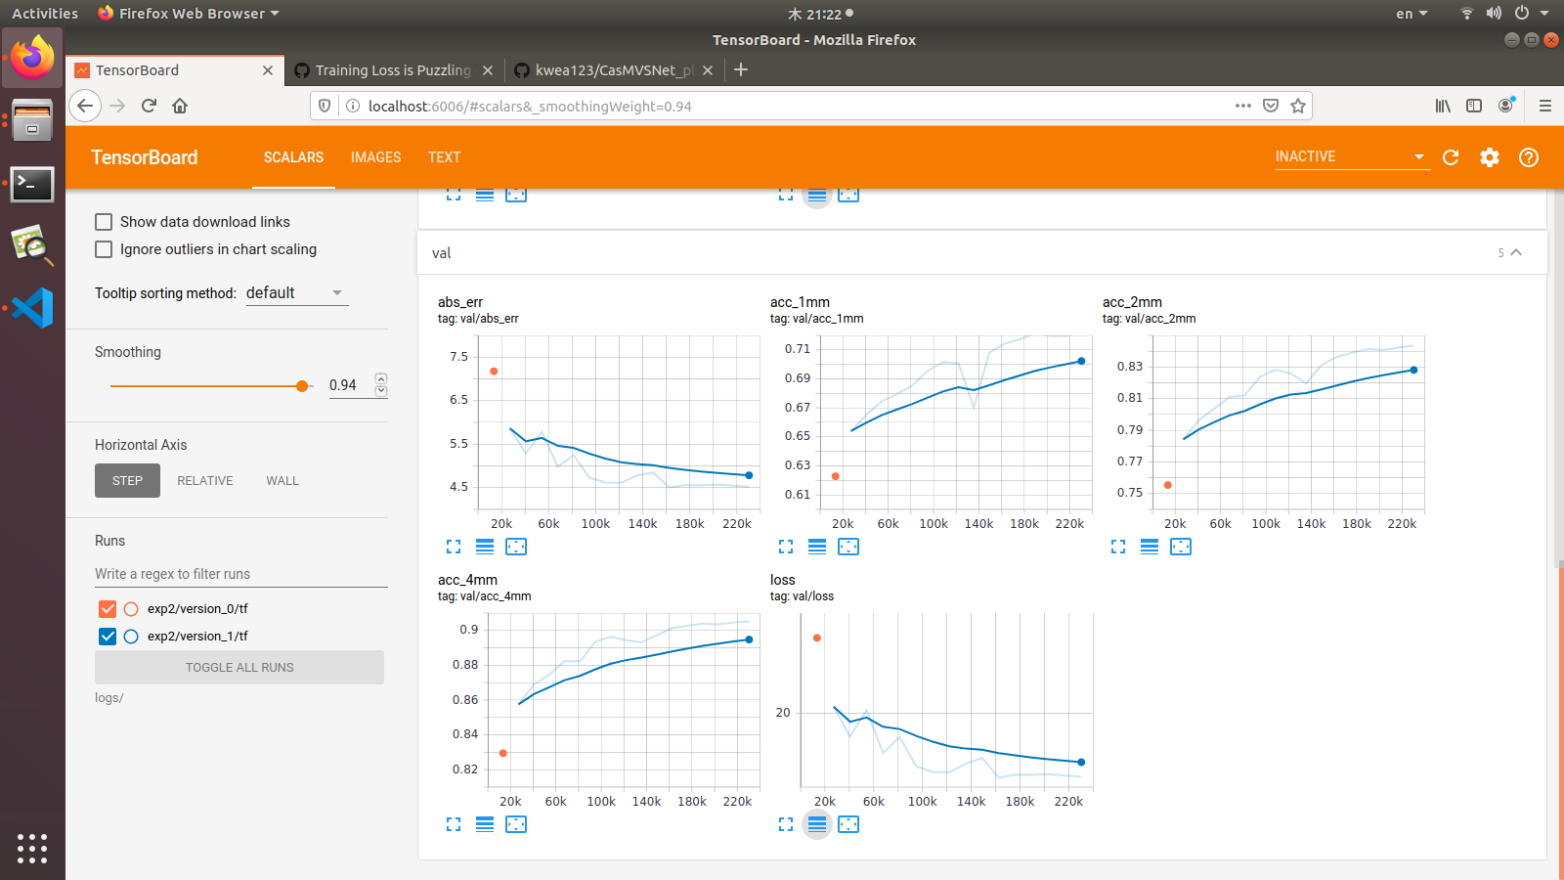
Task: Open the Firefox Web Browser app menu
Action: [190, 14]
